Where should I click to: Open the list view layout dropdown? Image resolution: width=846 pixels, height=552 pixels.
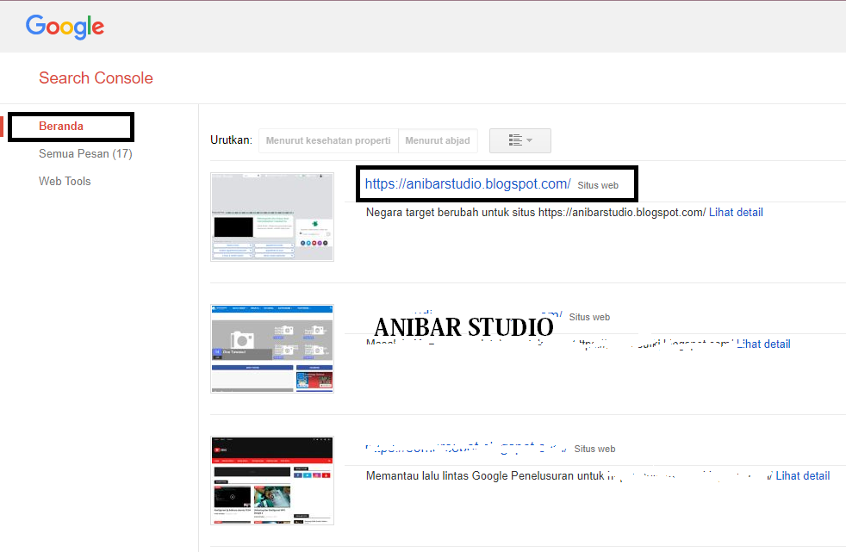coord(520,140)
